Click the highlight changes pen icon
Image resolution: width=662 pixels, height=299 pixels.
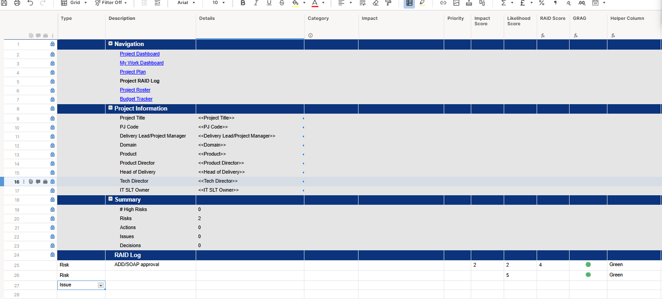422,3
